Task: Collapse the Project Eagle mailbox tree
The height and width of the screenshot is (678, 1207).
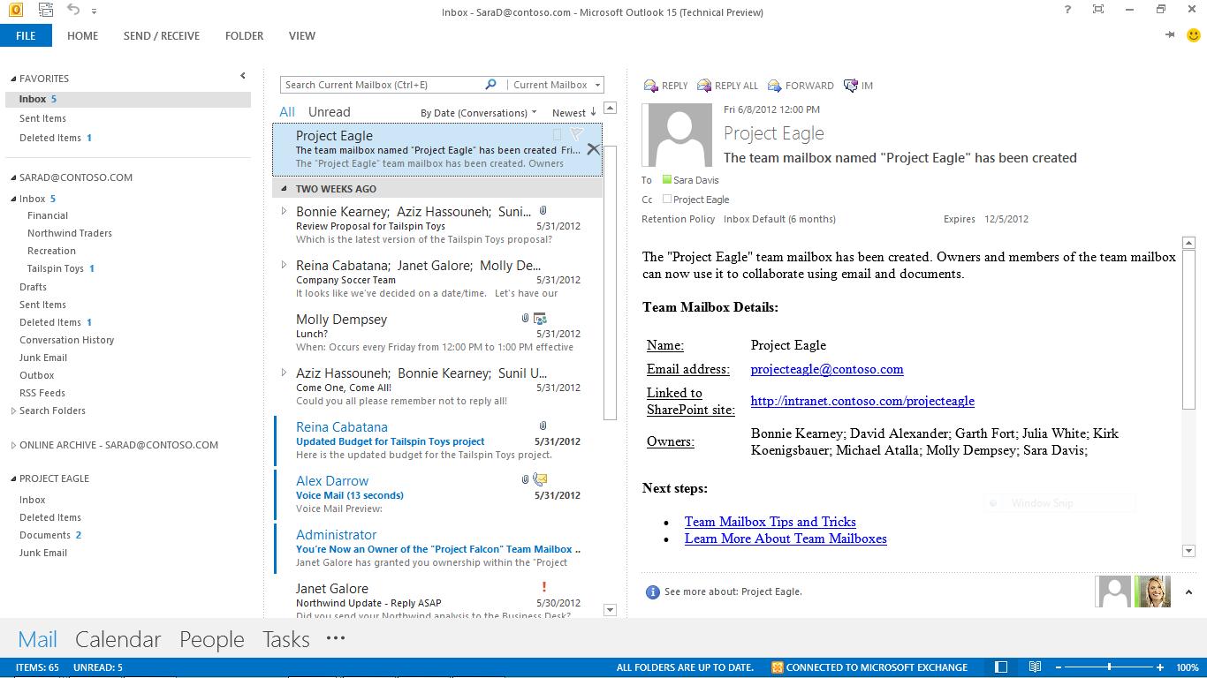Action: [x=12, y=478]
